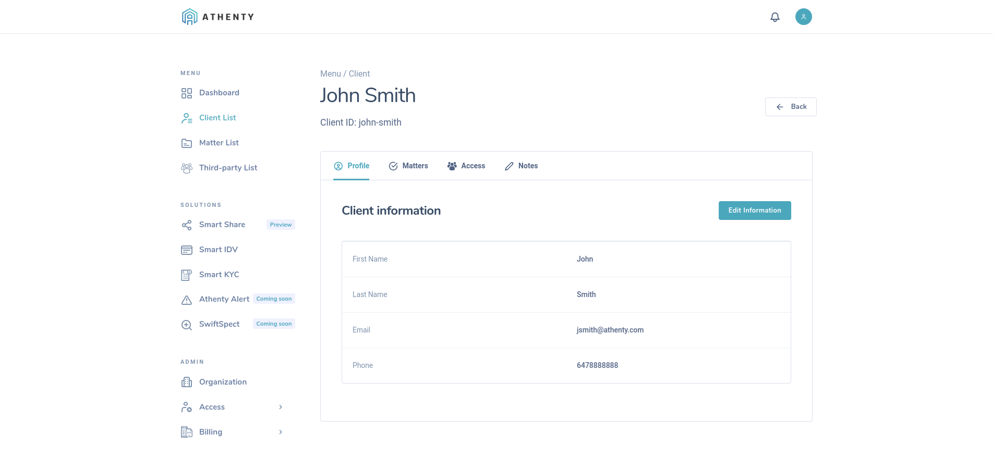Open the admin Access menu item
The height and width of the screenshot is (456, 993).
(212, 407)
